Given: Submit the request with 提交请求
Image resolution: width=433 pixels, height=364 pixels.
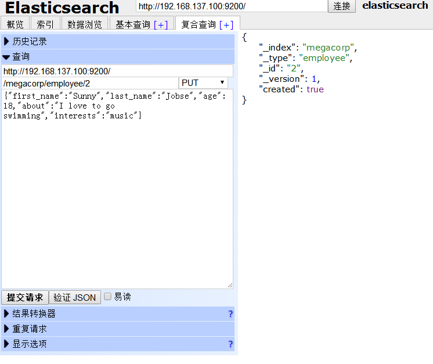Looking at the screenshot, I should [25, 297].
